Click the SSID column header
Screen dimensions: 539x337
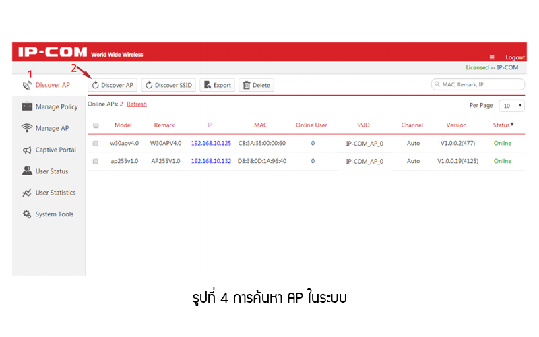[363, 125]
